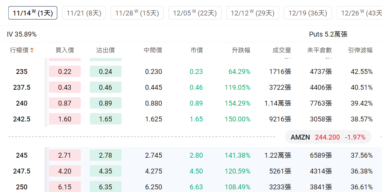Click the AMZN 244.200 current price badge
Image resolution: width=382 pixels, height=192 pixels.
coord(328,137)
